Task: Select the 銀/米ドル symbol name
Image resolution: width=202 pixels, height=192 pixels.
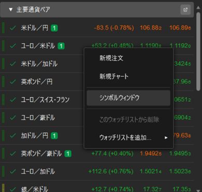Action: [35, 189]
